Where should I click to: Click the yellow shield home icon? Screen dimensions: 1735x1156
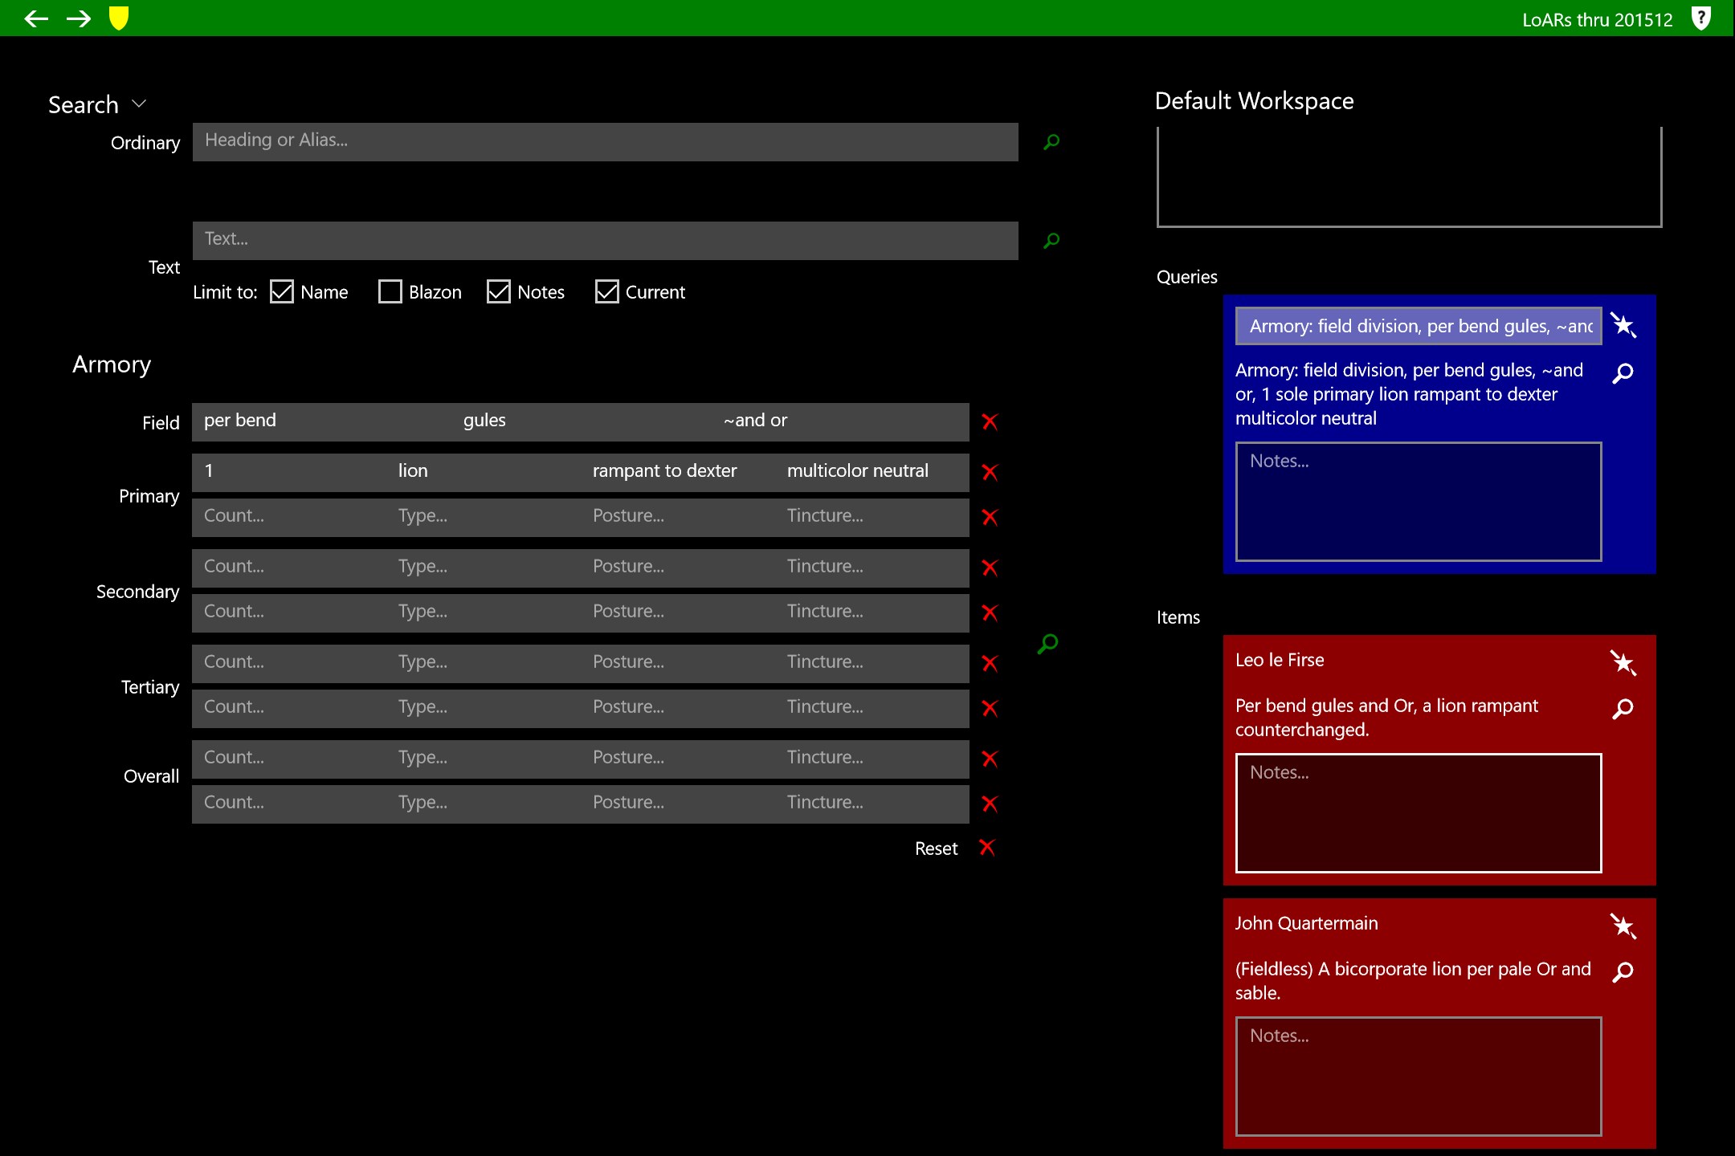tap(119, 18)
